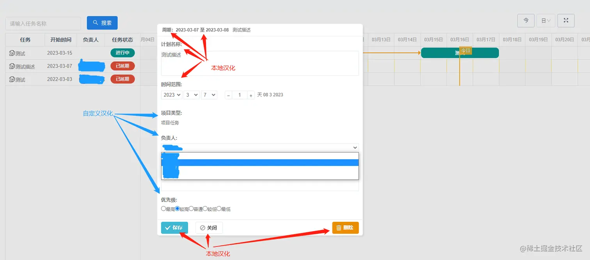The width and height of the screenshot is (590, 260).
Task: Click the plus stepper to increase duration
Action: (x=251, y=94)
